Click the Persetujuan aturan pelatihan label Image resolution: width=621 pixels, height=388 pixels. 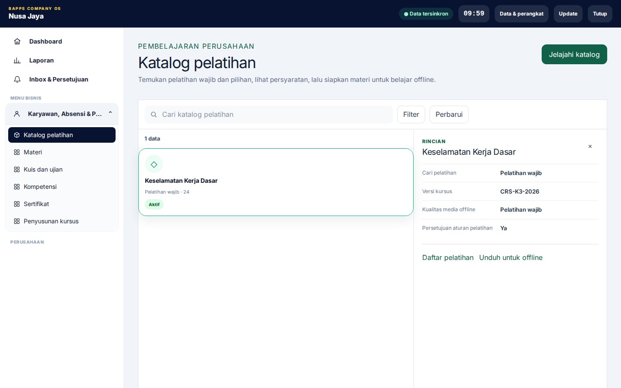point(457,228)
